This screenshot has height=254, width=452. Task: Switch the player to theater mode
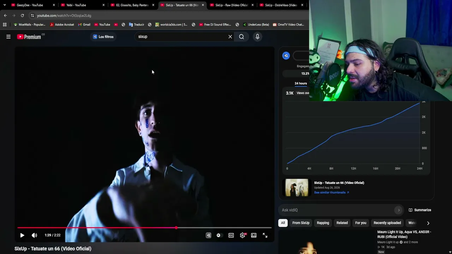254,235
